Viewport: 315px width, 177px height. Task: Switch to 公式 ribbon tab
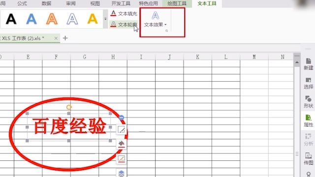22,3
